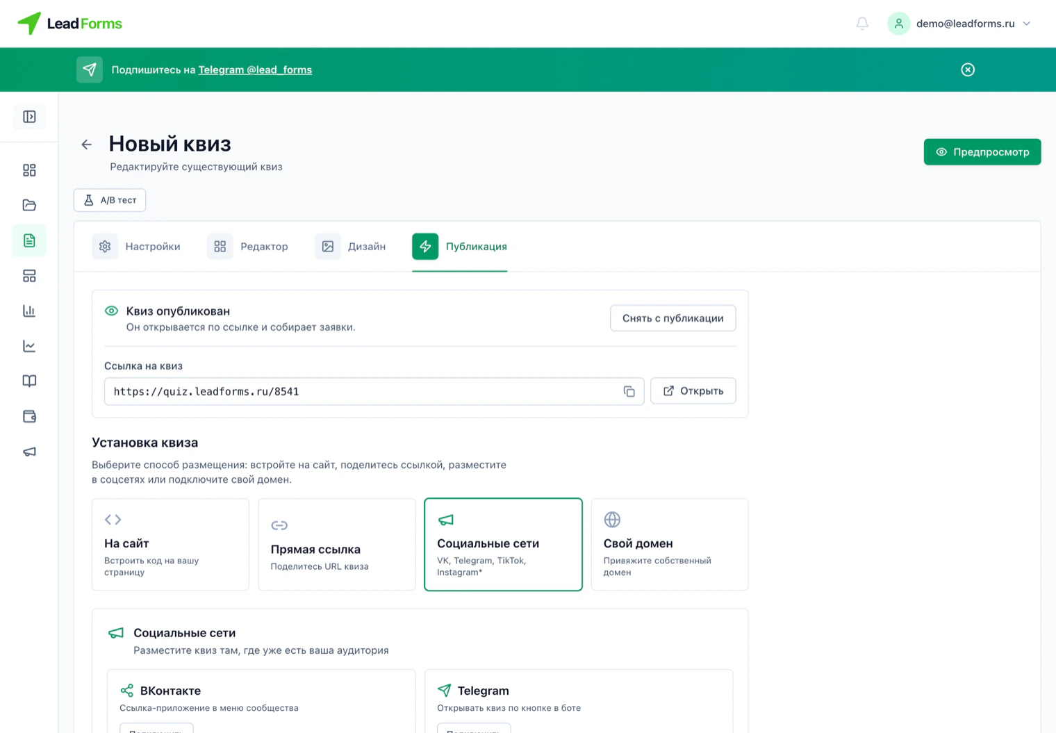
Task: Copy the quiz link with copy icon
Action: click(629, 392)
